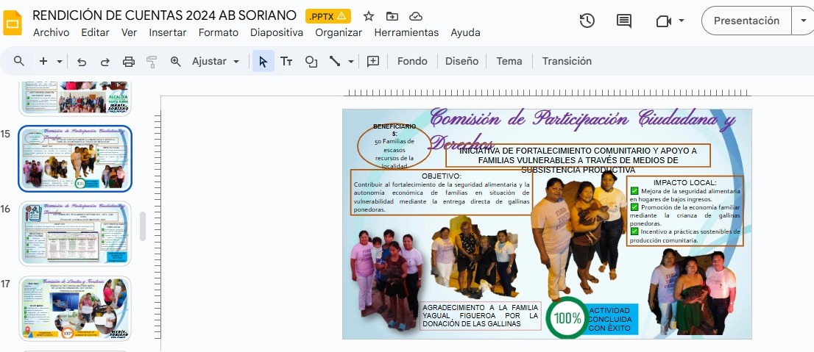Activate the Select cursor tool
This screenshot has height=352, width=814.
[x=263, y=62]
